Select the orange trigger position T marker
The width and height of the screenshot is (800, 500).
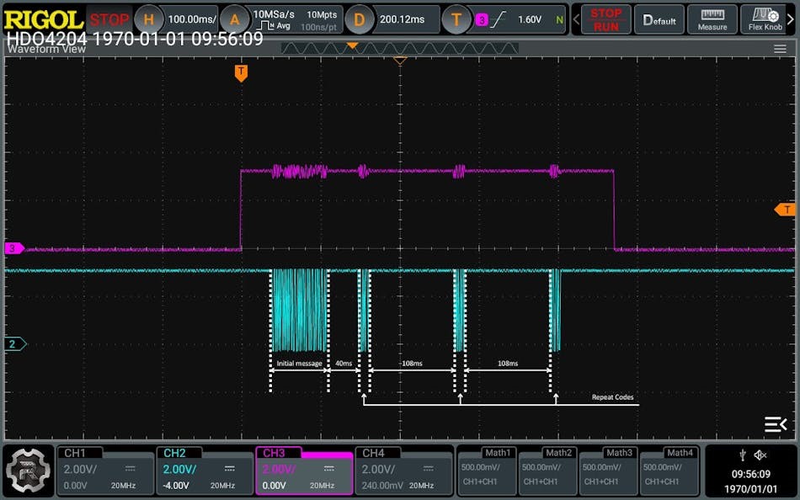click(241, 73)
